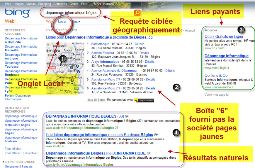The image size is (255, 168).
Task: Open the Dépannage informatique Bègles | IP-FIX INFORMATIQUE result
Action: point(96,153)
